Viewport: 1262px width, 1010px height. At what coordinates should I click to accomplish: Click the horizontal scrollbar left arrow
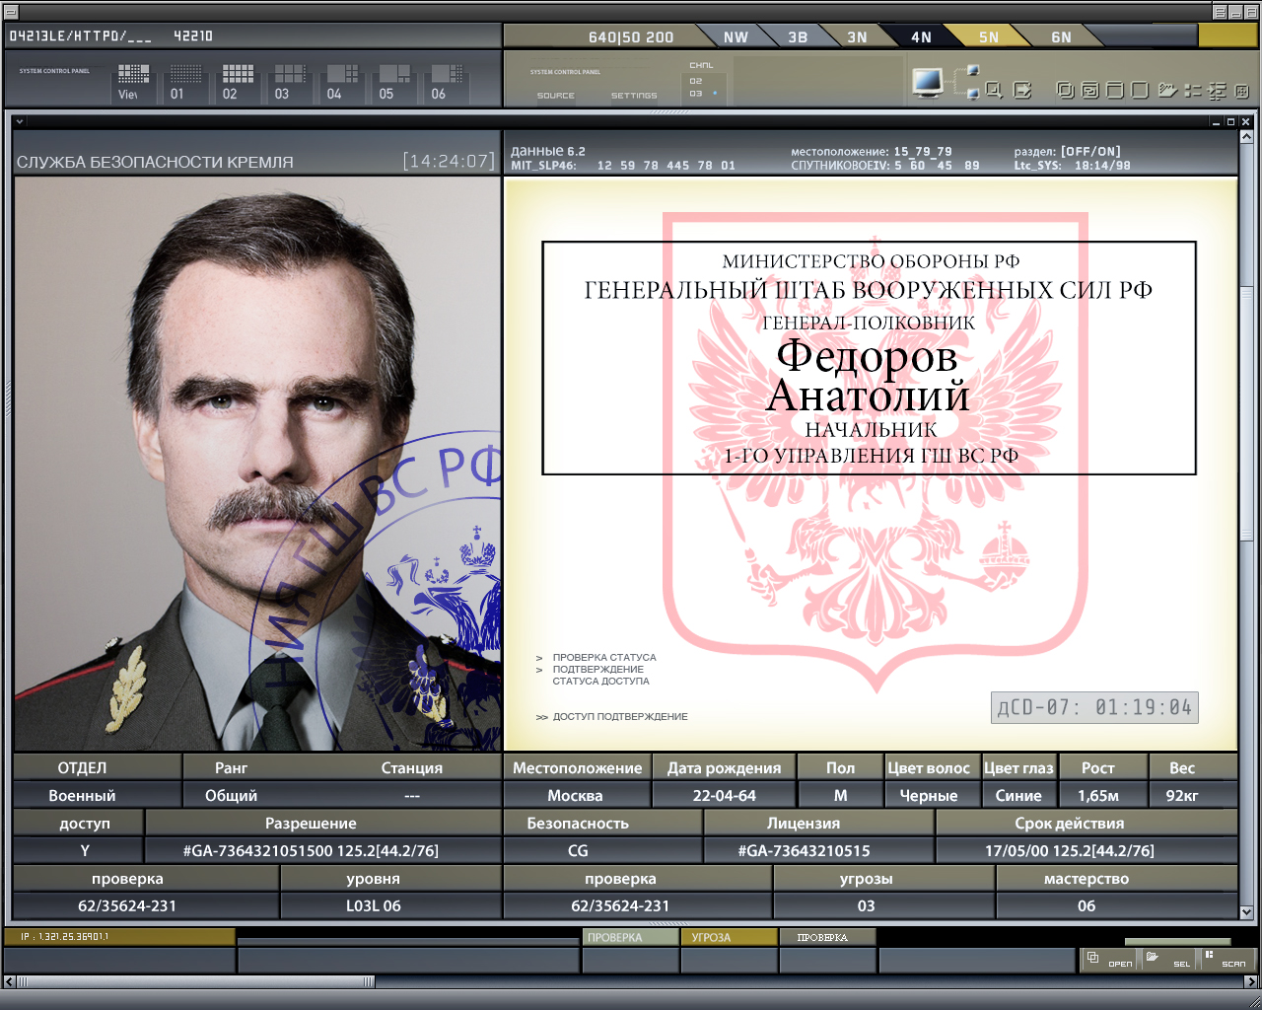click(9, 981)
